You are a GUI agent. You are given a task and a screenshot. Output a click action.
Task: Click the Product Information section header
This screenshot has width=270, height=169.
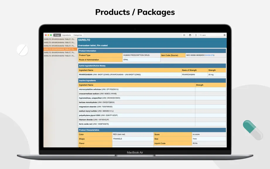[x=152, y=51]
